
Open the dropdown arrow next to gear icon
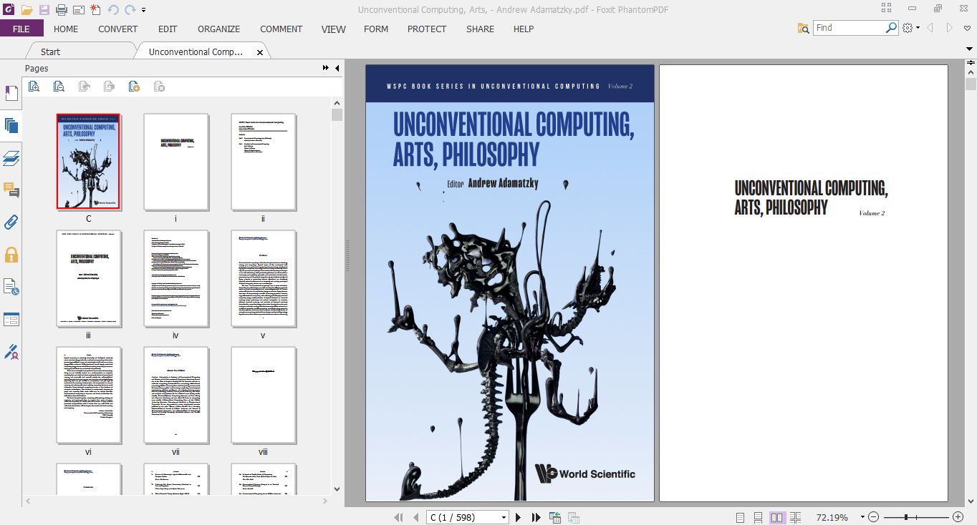tap(918, 29)
